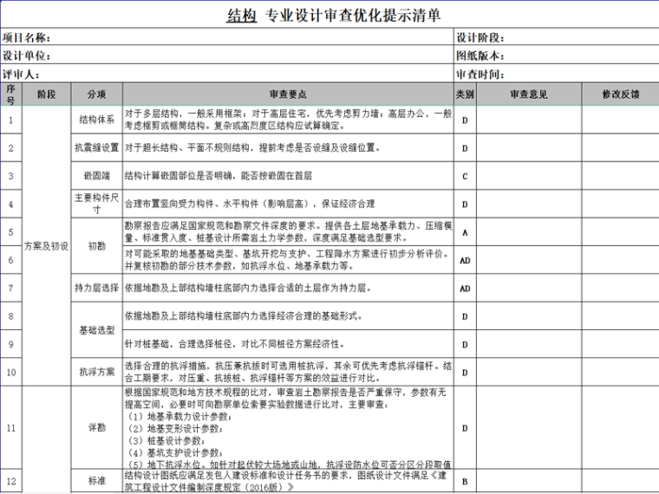Click the 结构体系 item cell
659x494 pixels.
(96, 120)
